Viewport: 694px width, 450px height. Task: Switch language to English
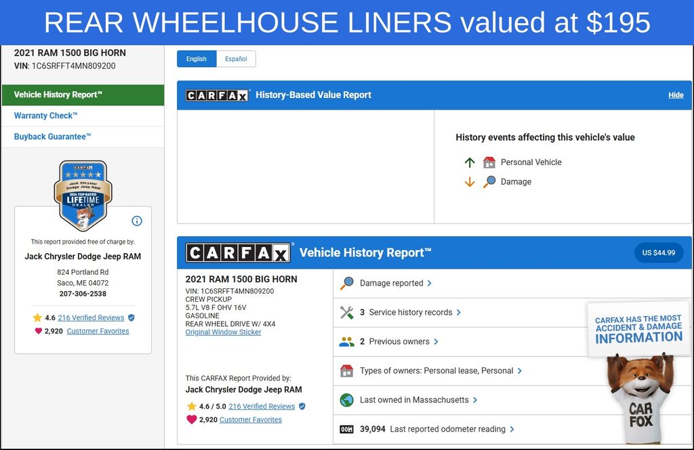coord(197,59)
